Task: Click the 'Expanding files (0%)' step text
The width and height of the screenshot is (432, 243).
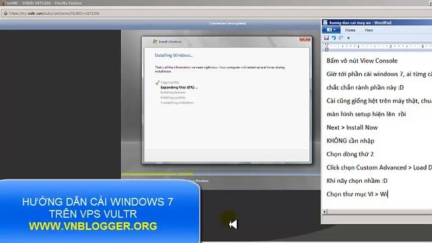Action: 179,87
